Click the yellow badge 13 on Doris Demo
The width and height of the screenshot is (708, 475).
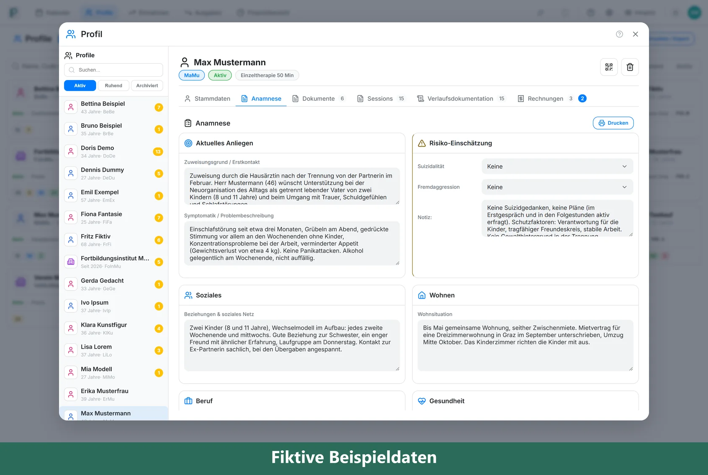158,152
